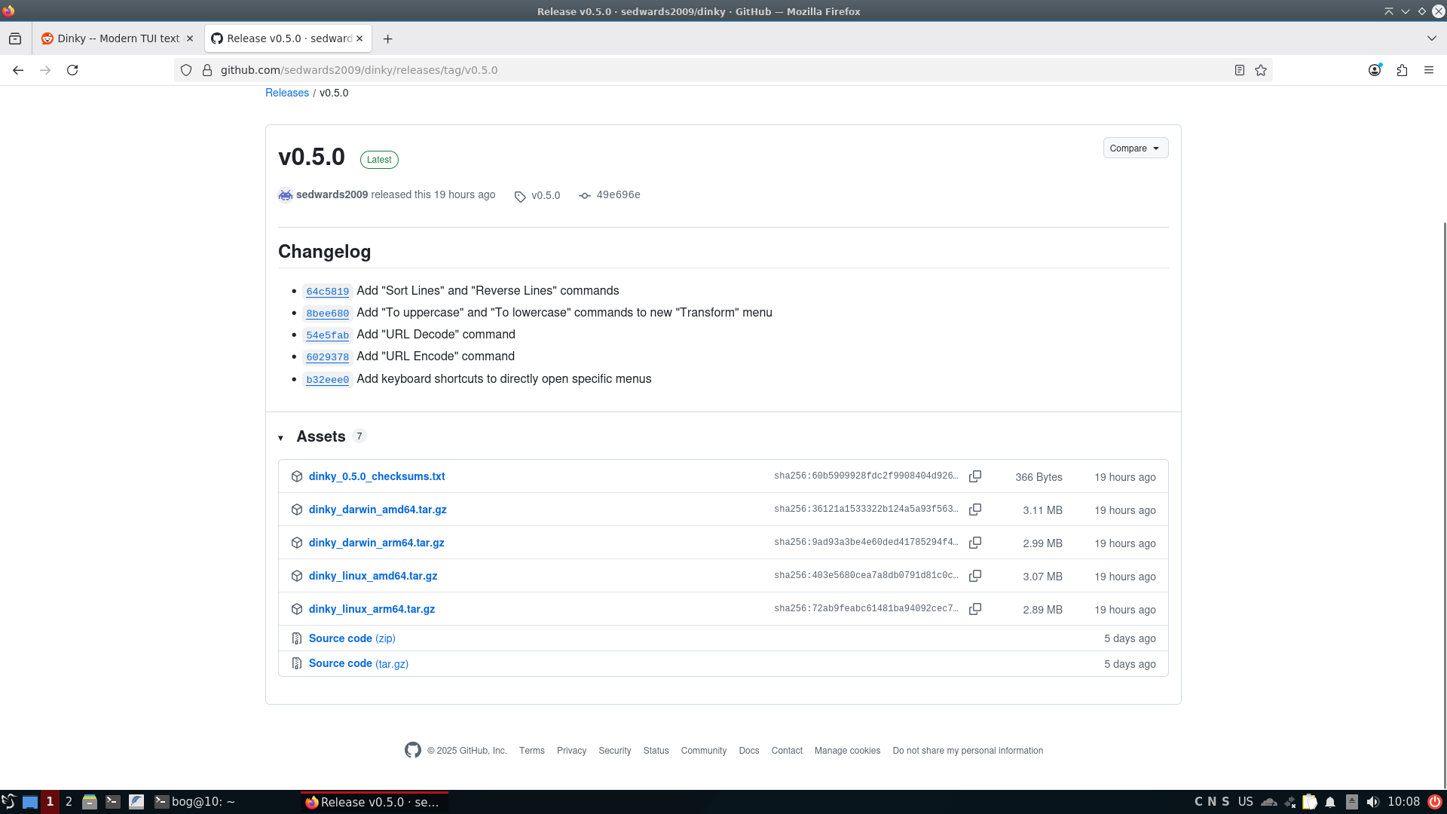Open the Firefox hamburger menu
Image resolution: width=1447 pixels, height=814 pixels.
pos(1429,70)
